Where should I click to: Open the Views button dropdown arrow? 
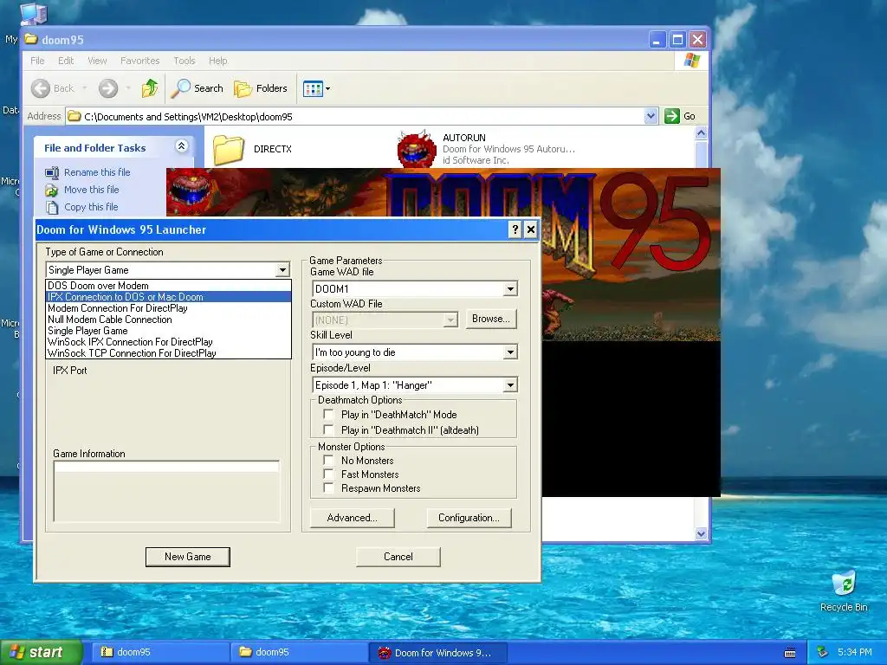[327, 89]
